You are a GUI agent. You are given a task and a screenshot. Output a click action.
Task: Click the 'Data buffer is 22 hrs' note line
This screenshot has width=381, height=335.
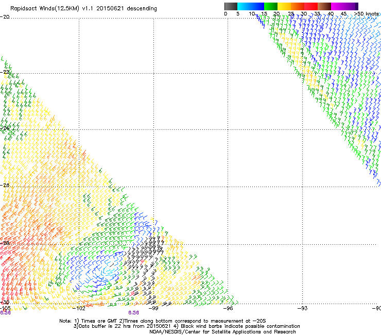pyautogui.click(x=186, y=326)
